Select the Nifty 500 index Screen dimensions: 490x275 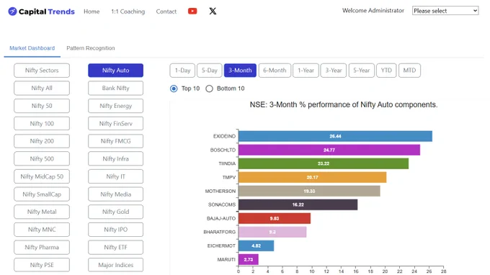[x=42, y=158]
